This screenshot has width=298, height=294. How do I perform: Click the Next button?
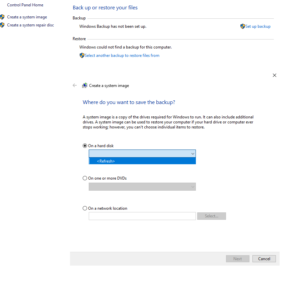pos(238,259)
